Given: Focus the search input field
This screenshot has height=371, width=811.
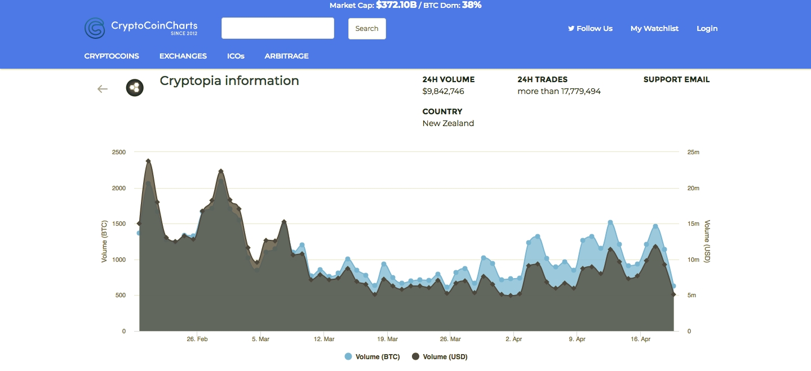Looking at the screenshot, I should [x=278, y=28].
